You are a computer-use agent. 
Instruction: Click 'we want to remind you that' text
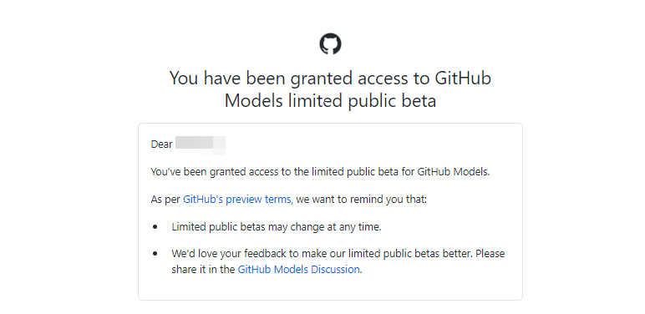point(362,200)
